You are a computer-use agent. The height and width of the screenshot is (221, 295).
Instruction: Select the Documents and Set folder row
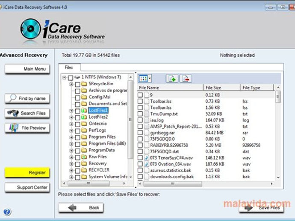click(108, 104)
